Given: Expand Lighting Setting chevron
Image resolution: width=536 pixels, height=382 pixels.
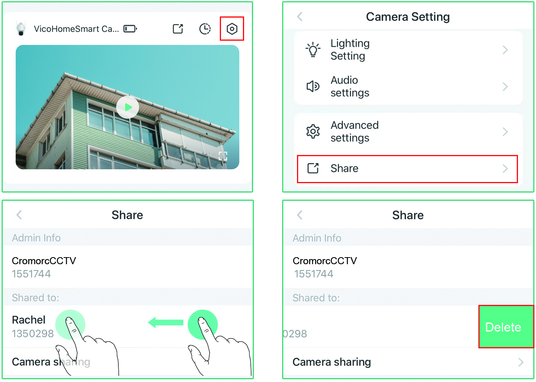Looking at the screenshot, I should coord(505,50).
